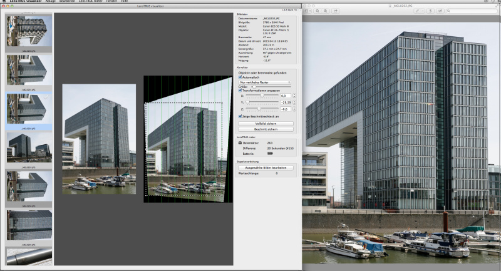Image resolution: width=501 pixels, height=271 pixels.
Task: Click the Apple menu icon
Action: pyautogui.click(x=4, y=1)
